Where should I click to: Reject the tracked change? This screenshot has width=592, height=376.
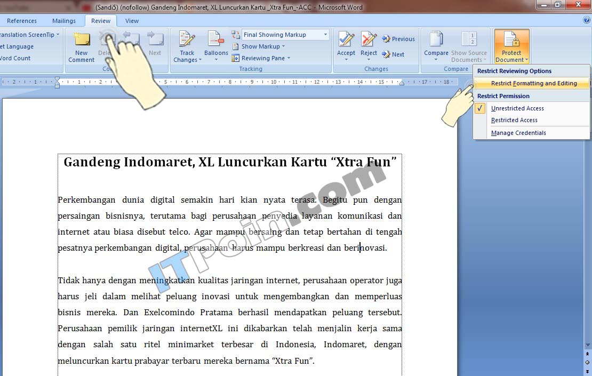[x=369, y=40]
